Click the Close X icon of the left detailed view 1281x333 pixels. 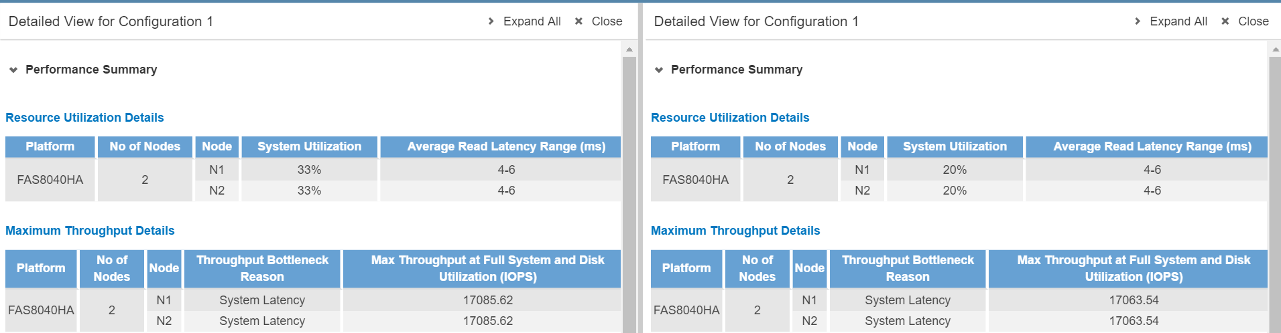(578, 21)
